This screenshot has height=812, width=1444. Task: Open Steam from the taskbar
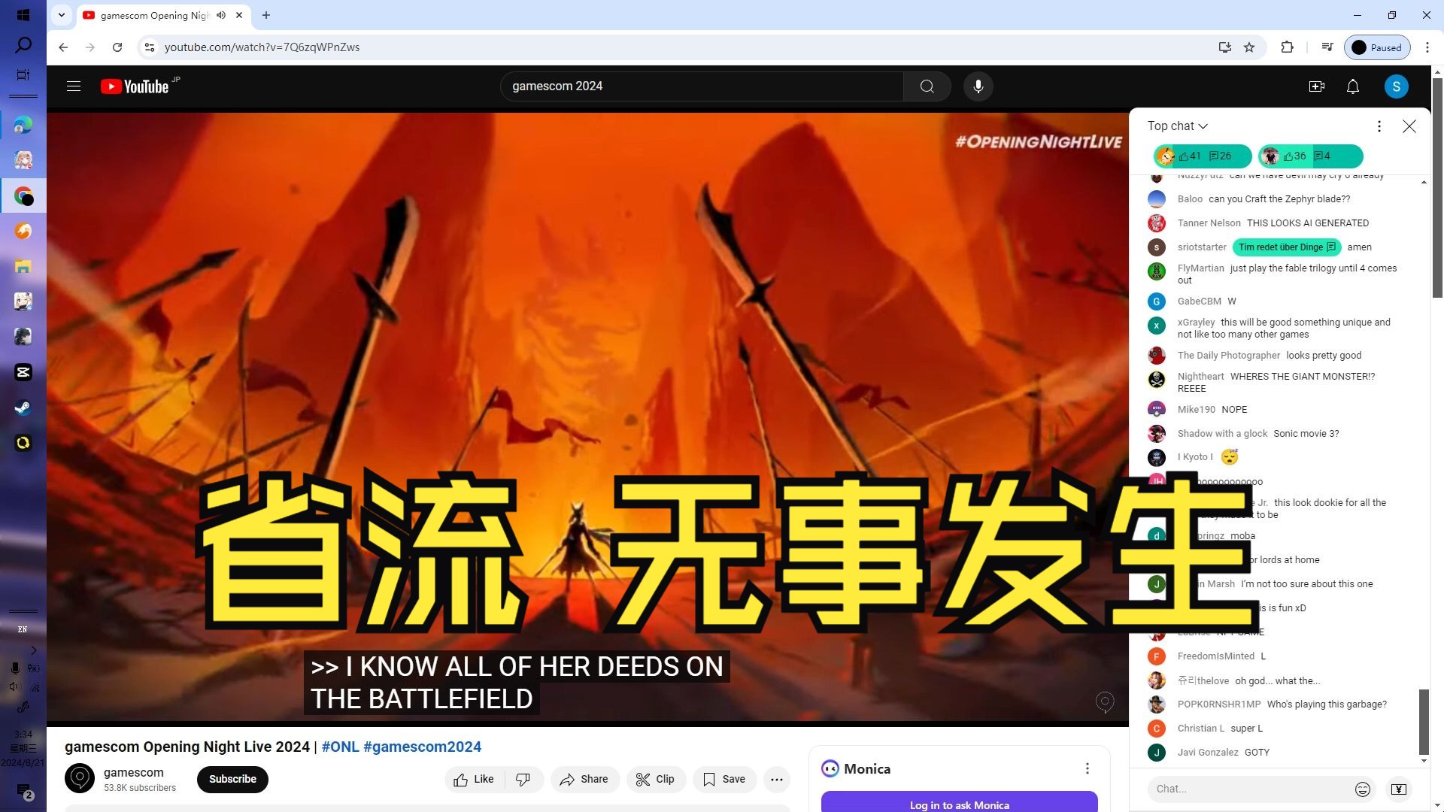23,408
